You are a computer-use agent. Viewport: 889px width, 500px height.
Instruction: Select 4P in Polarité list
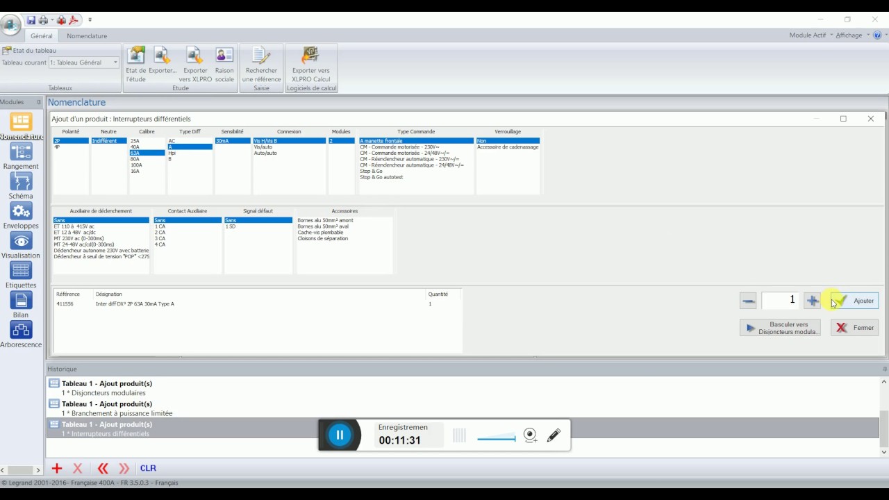click(x=71, y=147)
